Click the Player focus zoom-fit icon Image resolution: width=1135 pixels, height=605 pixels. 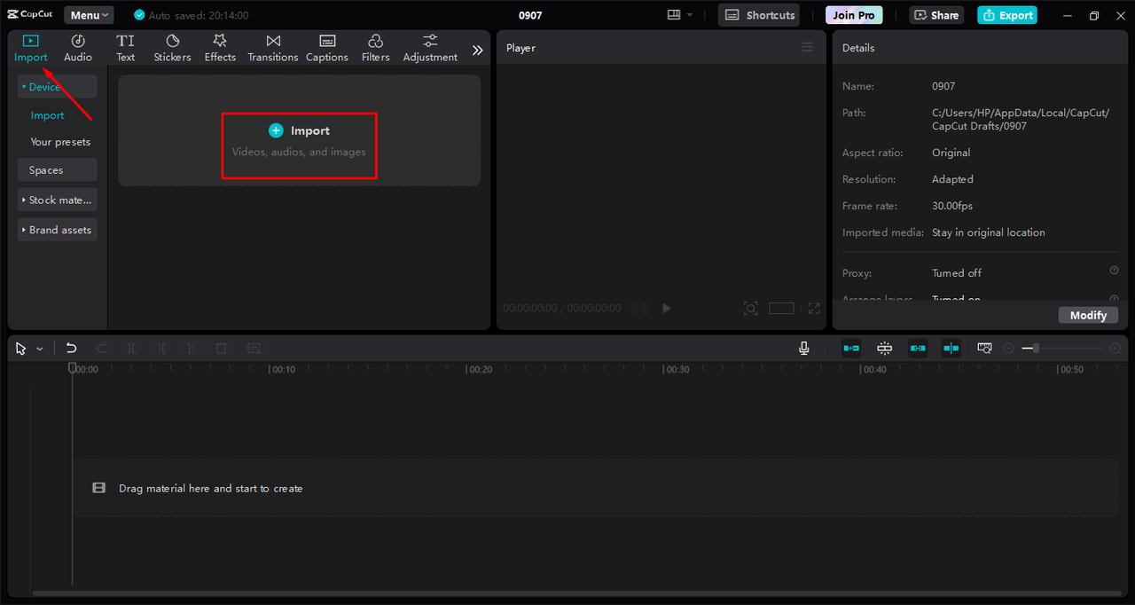(x=751, y=309)
